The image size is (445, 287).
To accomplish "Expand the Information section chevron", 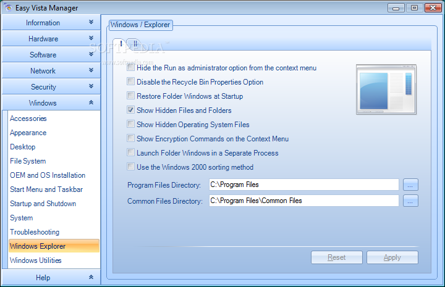I will [x=91, y=22].
